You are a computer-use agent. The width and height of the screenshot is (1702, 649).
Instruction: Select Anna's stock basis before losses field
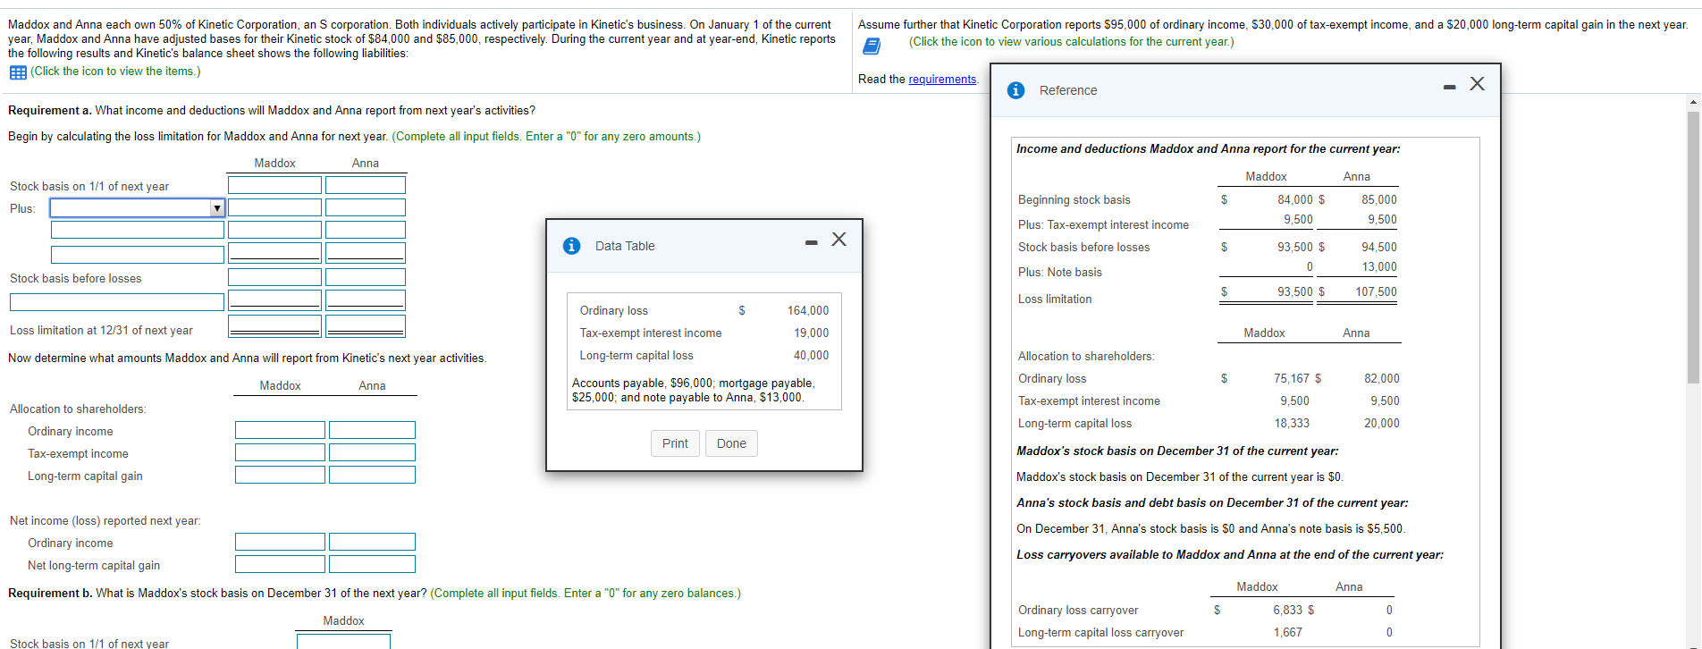click(x=366, y=277)
